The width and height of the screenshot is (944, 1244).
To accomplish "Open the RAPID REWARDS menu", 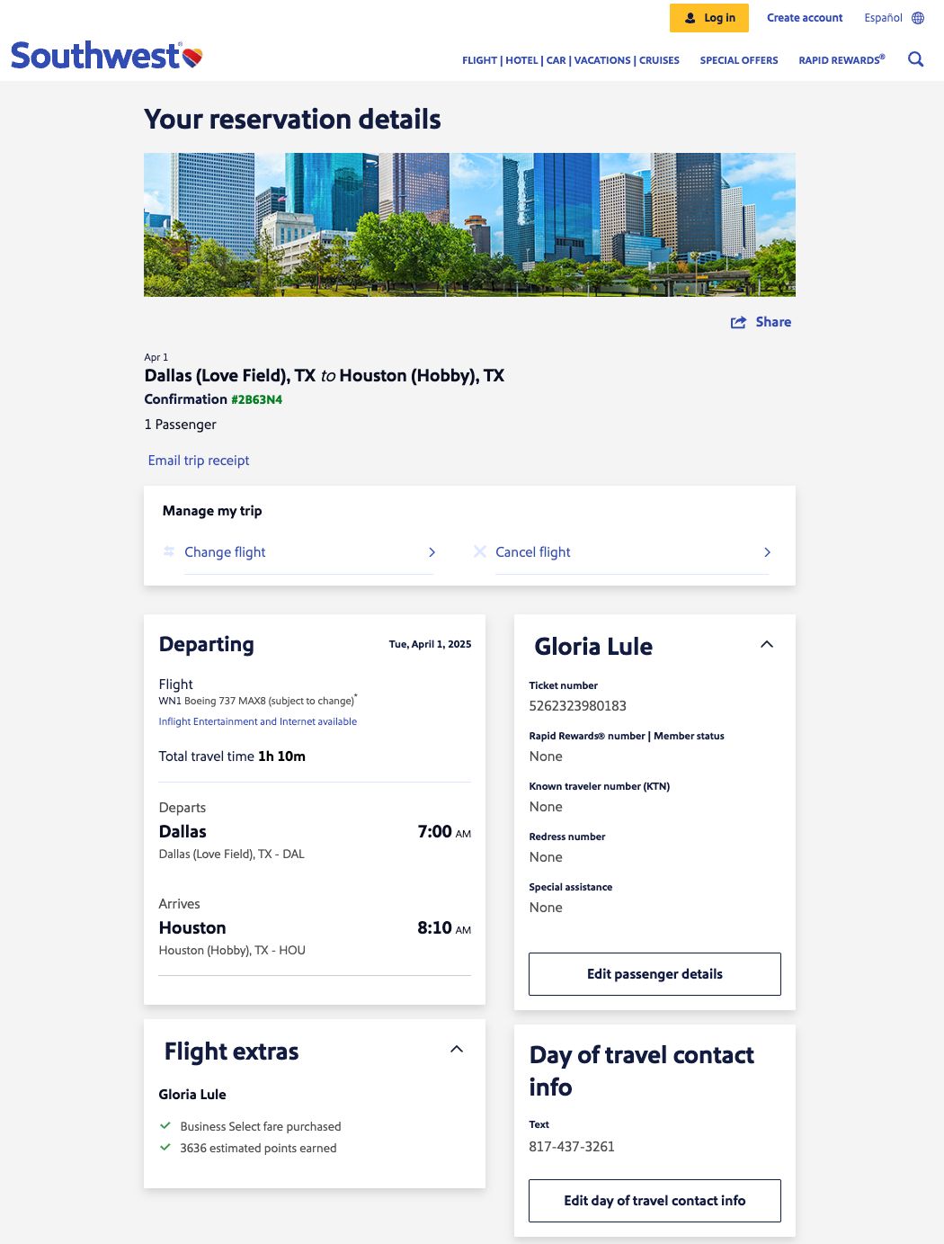I will point(840,60).
